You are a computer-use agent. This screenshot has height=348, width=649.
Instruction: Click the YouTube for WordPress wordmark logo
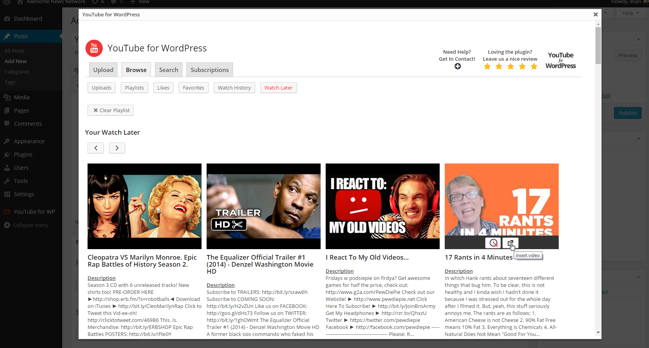click(x=561, y=60)
